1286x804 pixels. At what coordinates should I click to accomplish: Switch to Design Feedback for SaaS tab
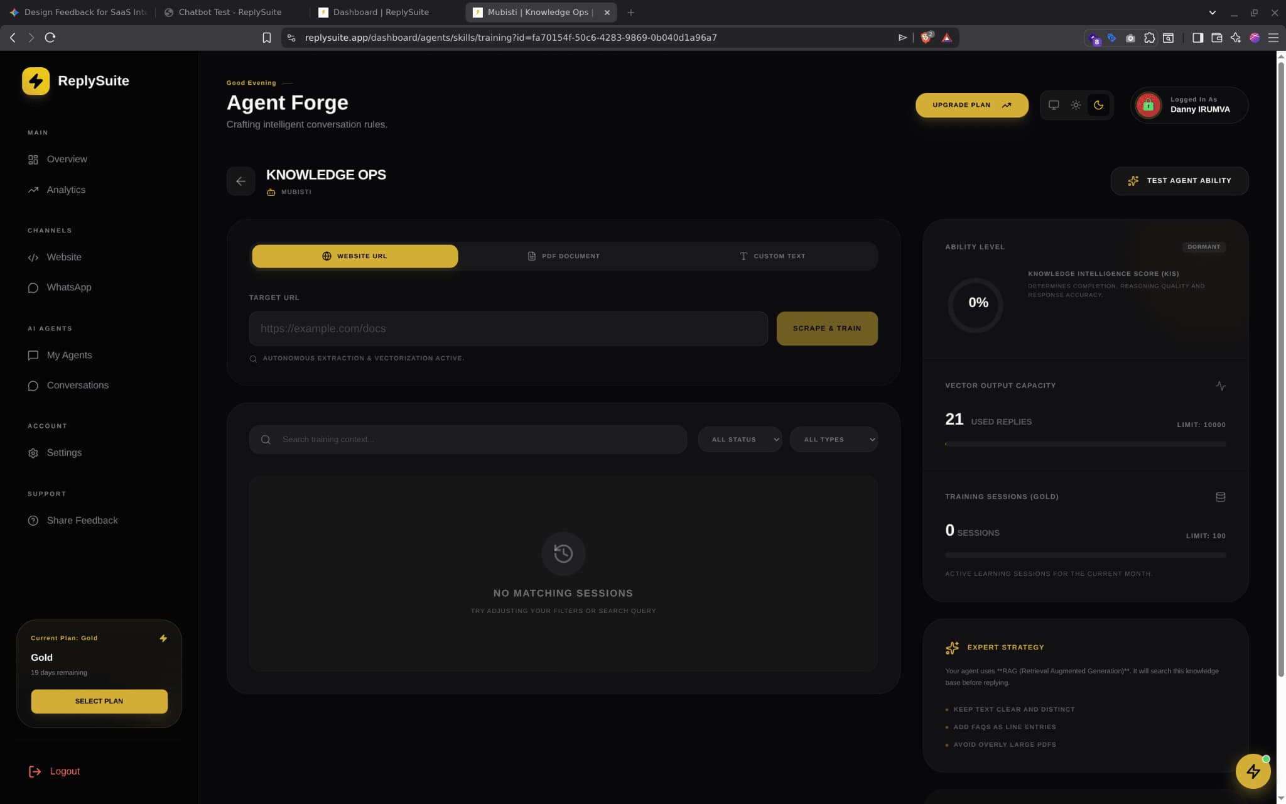[79, 12]
